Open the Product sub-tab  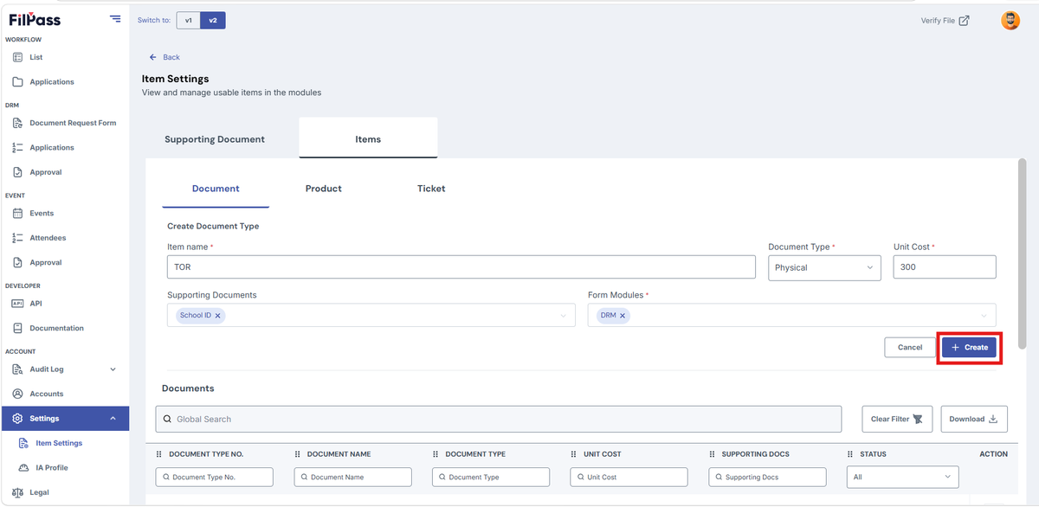324,189
